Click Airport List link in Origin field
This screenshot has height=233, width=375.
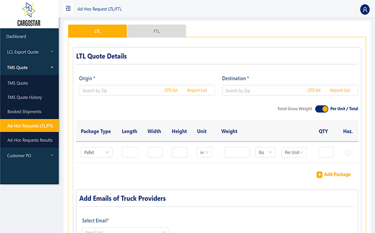point(197,90)
